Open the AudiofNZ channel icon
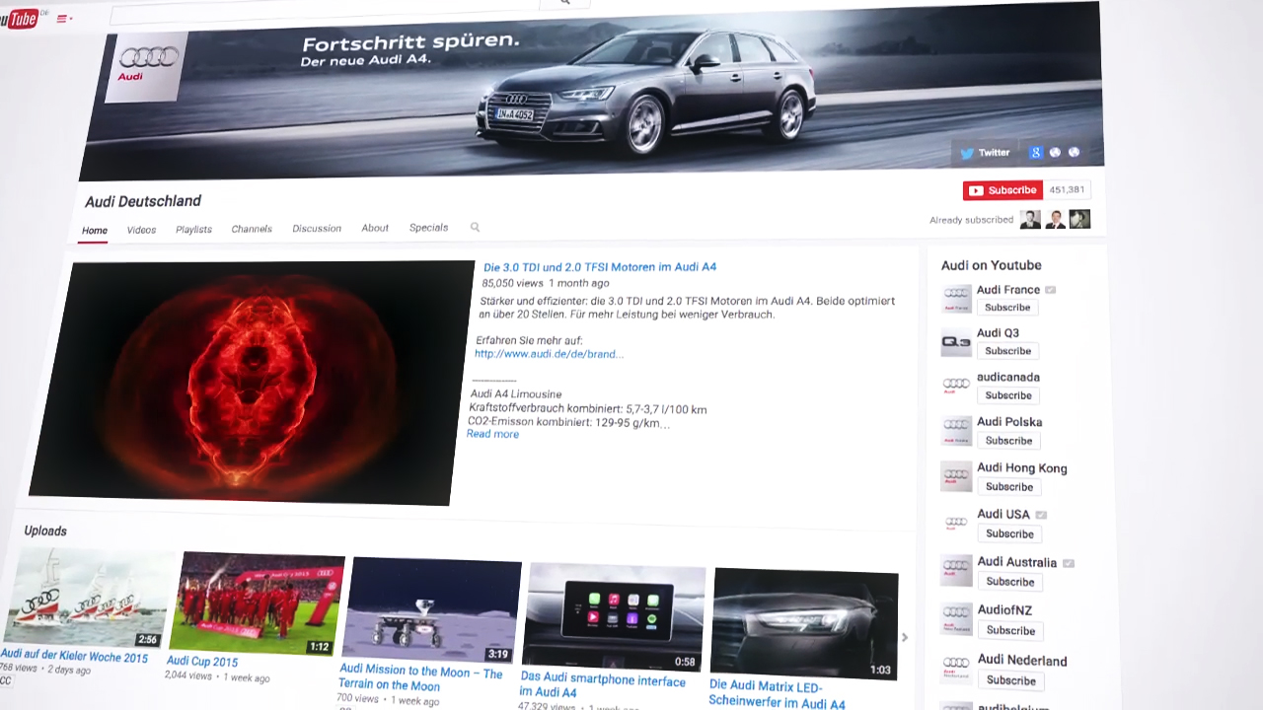The image size is (1263, 710). coord(956,619)
